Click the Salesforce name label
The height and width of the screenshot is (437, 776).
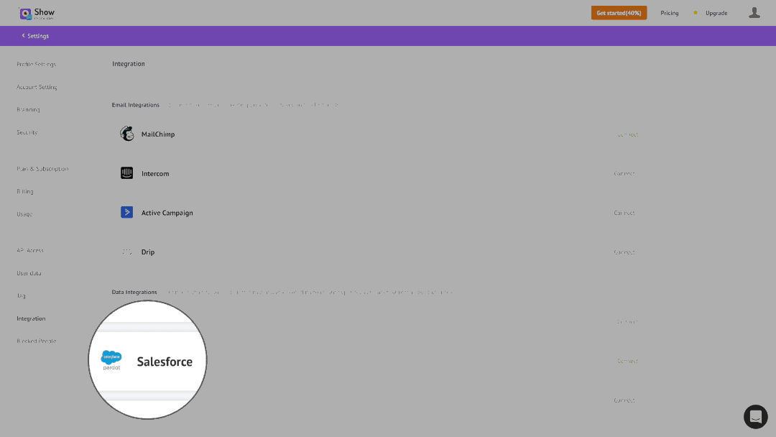[x=165, y=362]
